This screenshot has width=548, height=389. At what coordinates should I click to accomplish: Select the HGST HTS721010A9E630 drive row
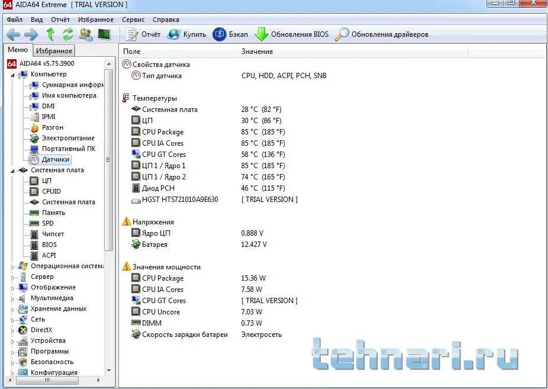[x=214, y=199]
